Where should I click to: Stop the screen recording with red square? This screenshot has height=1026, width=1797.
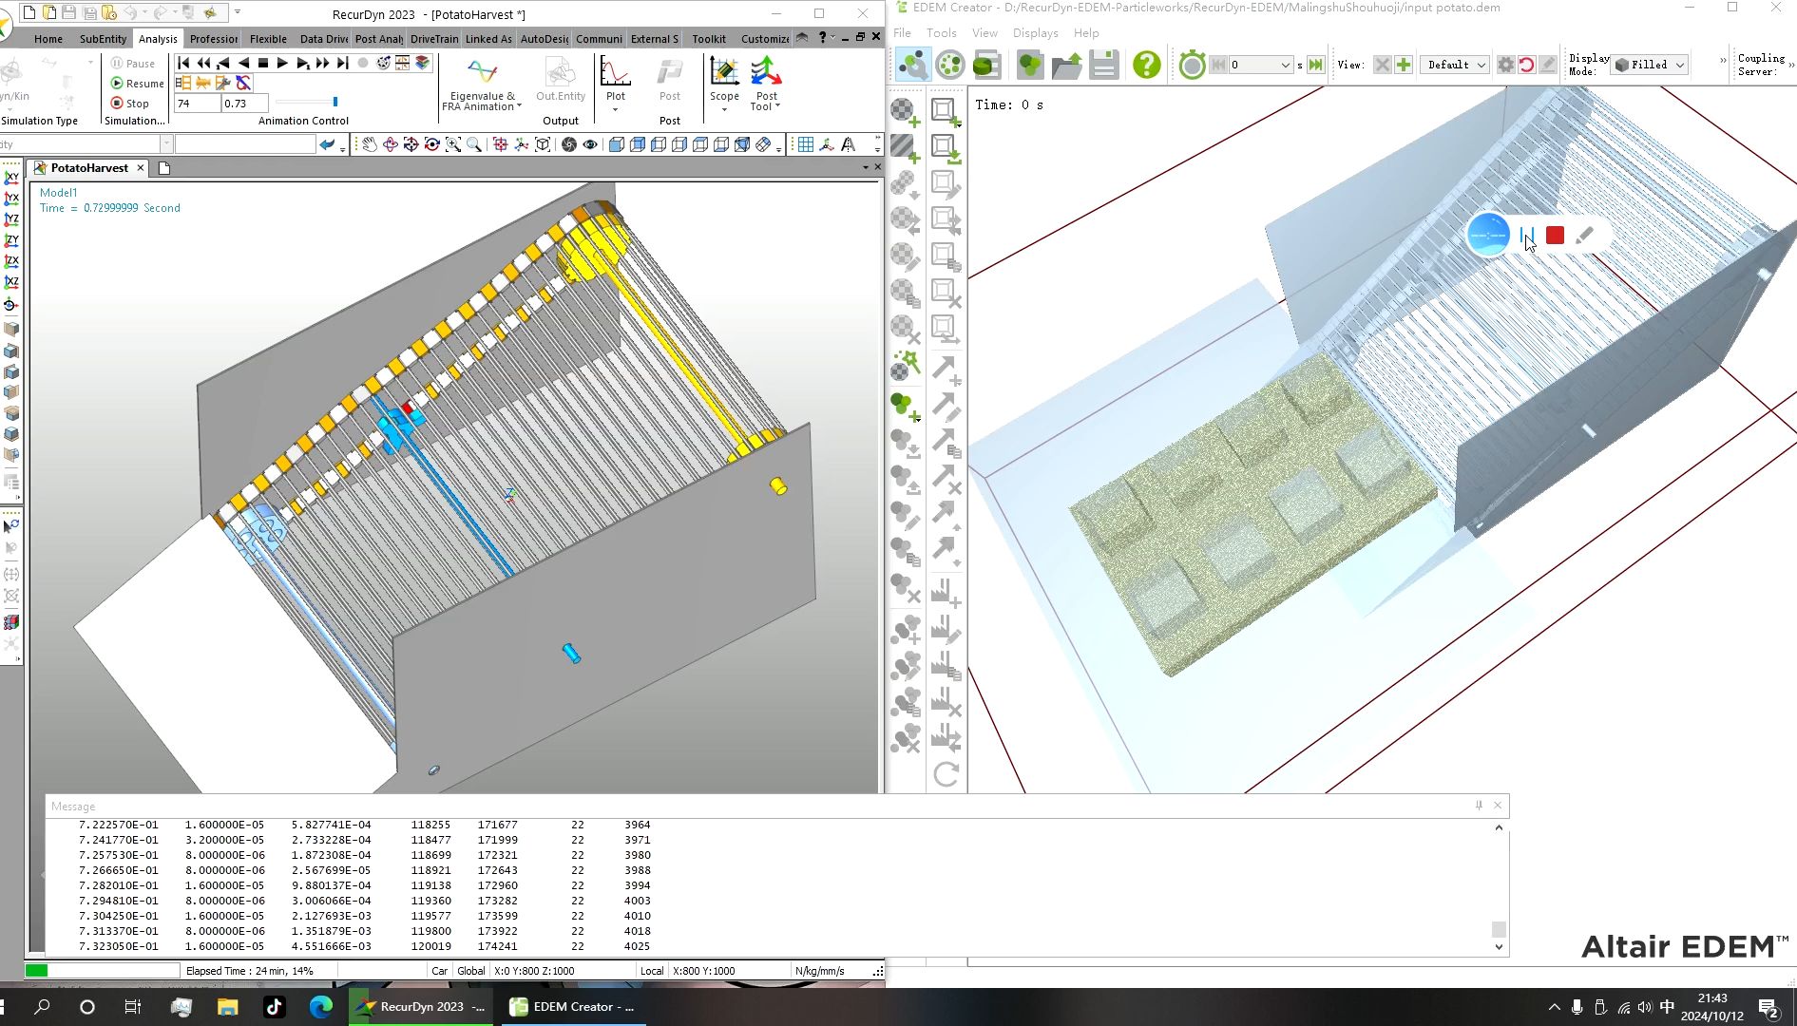[x=1555, y=236]
